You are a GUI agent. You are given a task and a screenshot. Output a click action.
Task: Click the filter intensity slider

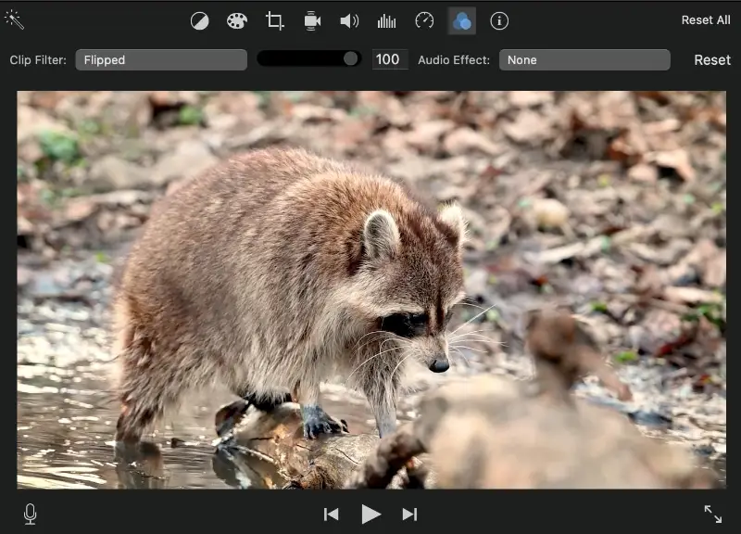coord(309,58)
